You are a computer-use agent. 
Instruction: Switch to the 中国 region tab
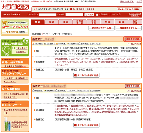(108, 22)
